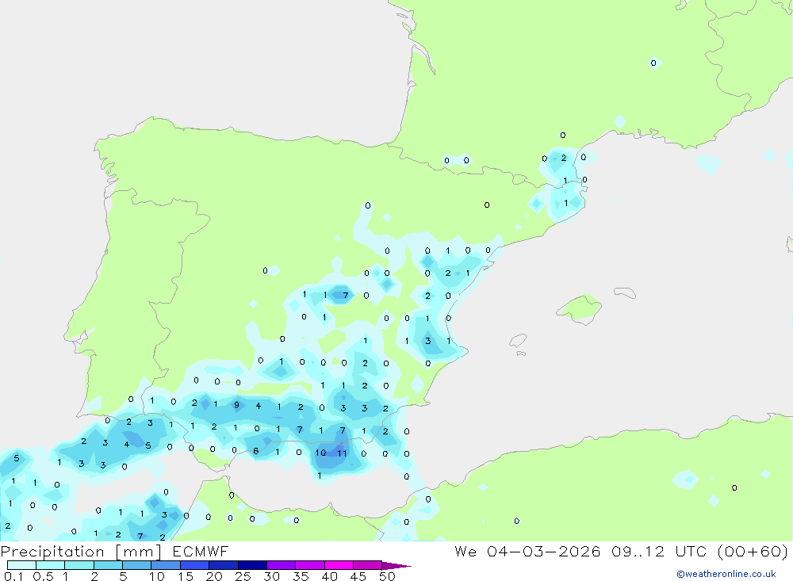The height and width of the screenshot is (581, 793).
Task: Click the legend label '50'
Action: [x=387, y=576]
